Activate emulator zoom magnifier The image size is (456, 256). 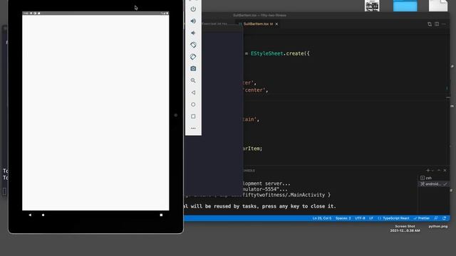click(193, 80)
